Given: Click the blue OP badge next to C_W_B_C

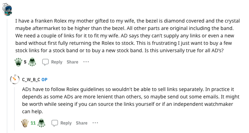Looking at the screenshot, I should click(45, 79).
